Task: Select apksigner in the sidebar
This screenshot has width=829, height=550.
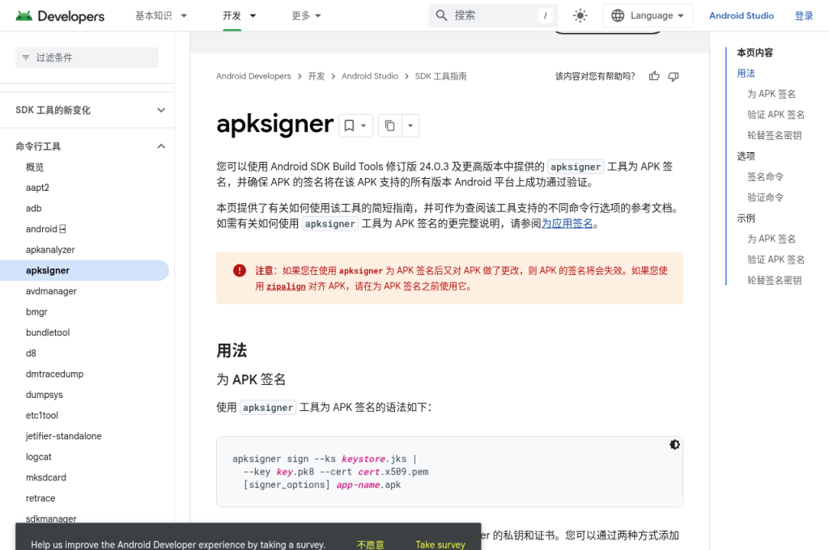Action: (x=84, y=270)
